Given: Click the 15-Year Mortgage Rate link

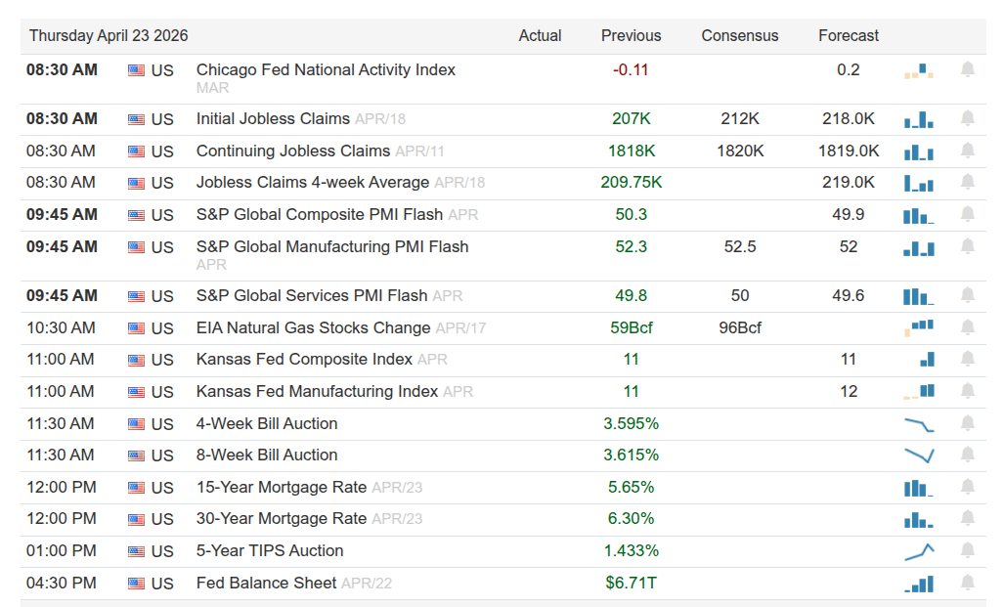Looking at the screenshot, I should tap(282, 488).
